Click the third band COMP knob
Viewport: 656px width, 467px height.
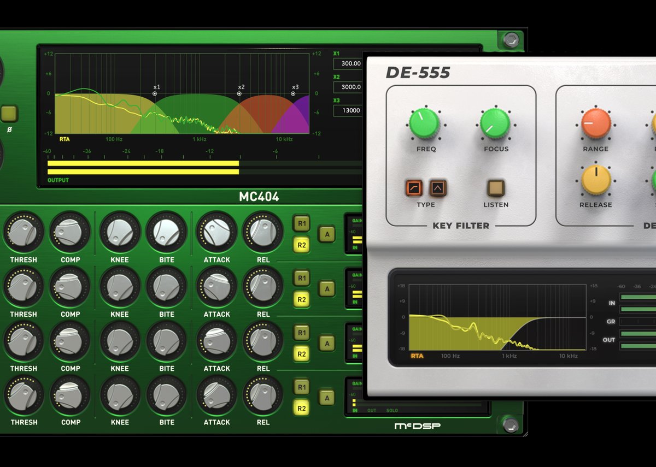[x=70, y=341]
